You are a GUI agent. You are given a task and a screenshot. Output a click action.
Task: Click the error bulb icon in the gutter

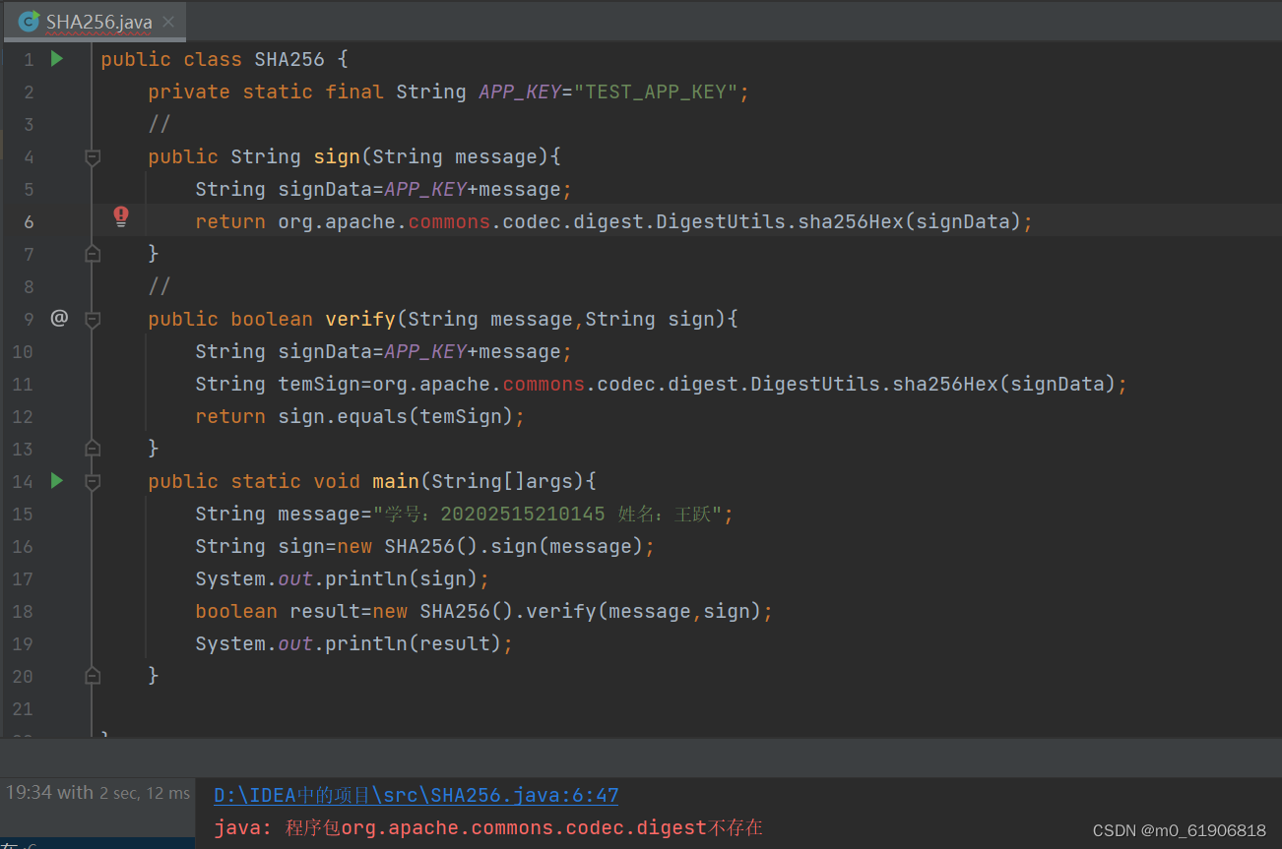(x=120, y=214)
